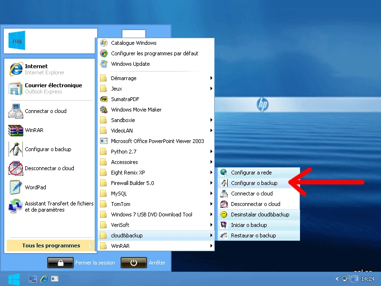Viewport: 381px width, 286px height.
Task: Expand the Accessoires folder submenu
Action: pos(156,162)
